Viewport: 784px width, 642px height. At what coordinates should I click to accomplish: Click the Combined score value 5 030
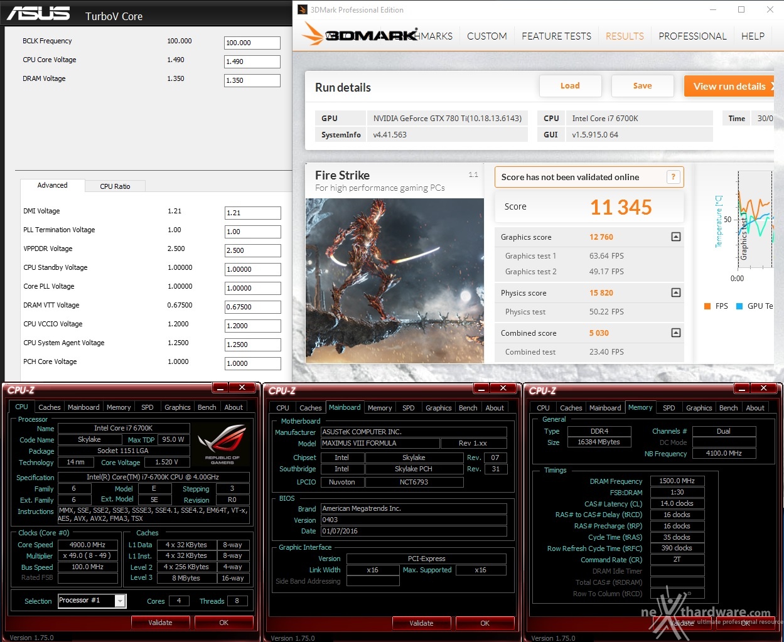point(599,333)
